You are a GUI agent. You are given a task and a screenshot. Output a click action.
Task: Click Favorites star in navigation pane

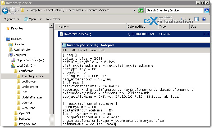tap(8, 28)
